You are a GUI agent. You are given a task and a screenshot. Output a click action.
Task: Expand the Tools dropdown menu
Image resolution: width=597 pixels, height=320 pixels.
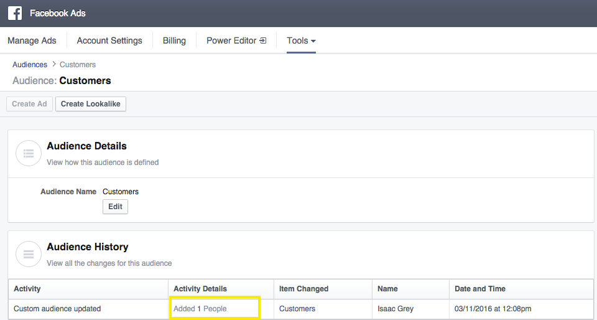(x=301, y=40)
